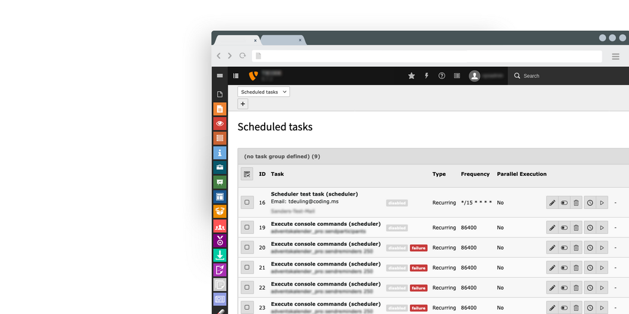Toggle all tasks selection in table header
The height and width of the screenshot is (314, 629).
pos(247,174)
